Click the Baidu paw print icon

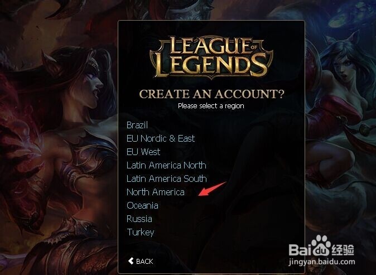321,245
